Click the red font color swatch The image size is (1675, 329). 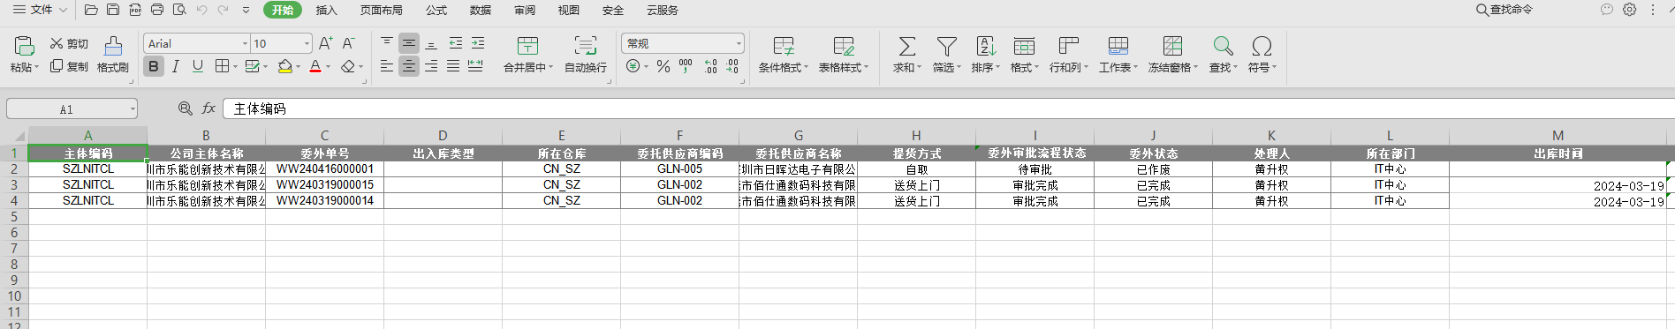pos(315,66)
